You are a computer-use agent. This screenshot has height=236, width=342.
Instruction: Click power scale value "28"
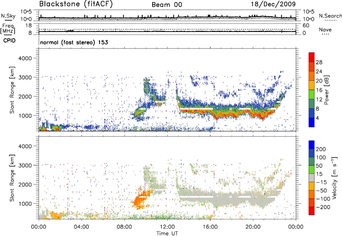tap(319, 62)
